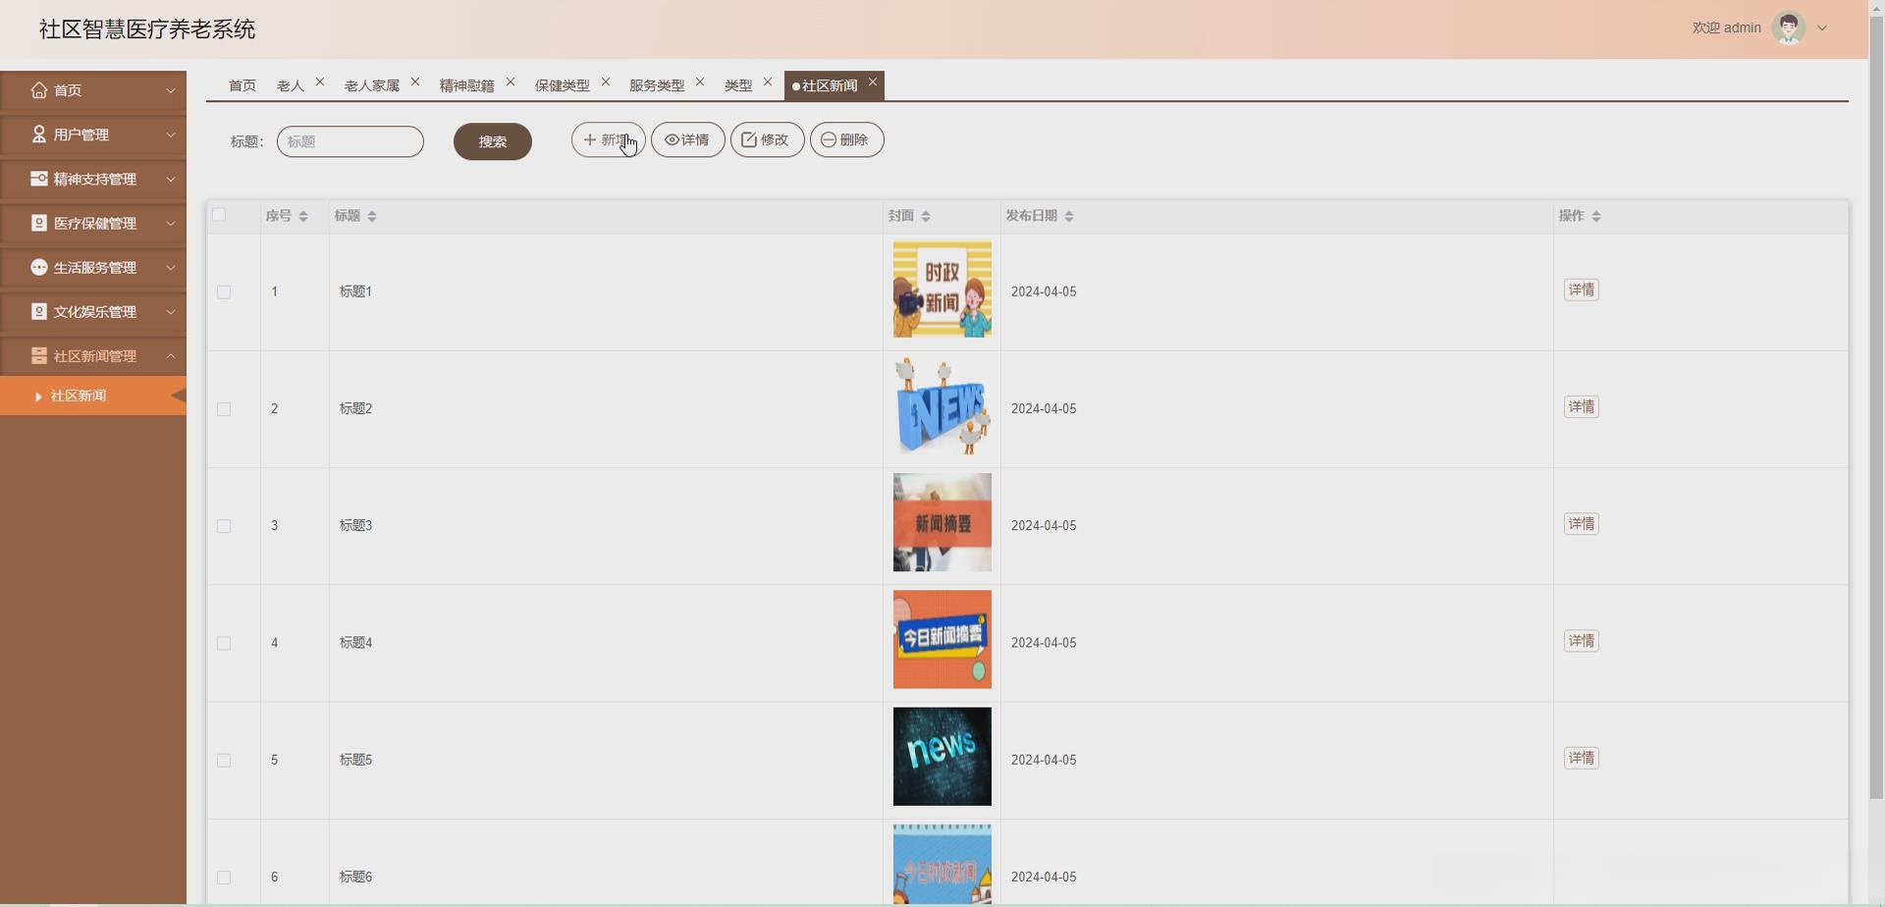Image resolution: width=1885 pixels, height=907 pixels.
Task: Click the 文化娱乐管理 sidebar icon
Action: (x=39, y=311)
